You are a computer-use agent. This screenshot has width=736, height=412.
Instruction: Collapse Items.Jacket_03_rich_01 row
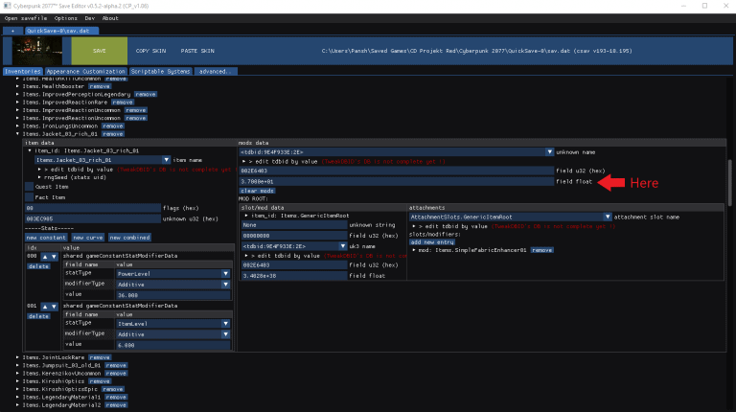tap(17, 134)
